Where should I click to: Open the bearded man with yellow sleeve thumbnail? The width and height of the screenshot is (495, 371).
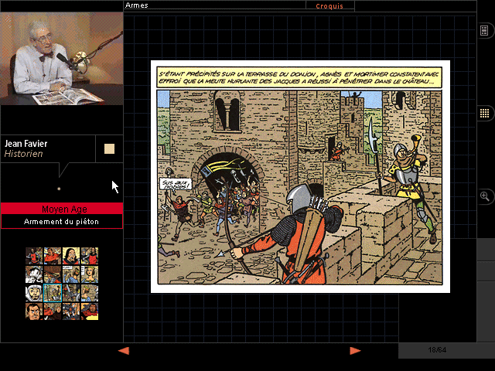pyautogui.click(x=90, y=311)
